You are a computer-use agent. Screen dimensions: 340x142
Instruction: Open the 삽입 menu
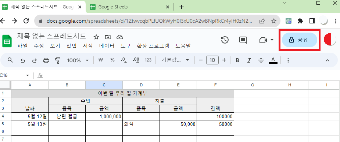[x=71, y=46]
